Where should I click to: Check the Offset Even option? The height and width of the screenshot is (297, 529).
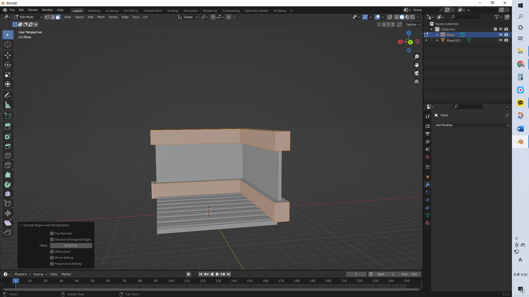coord(52,252)
